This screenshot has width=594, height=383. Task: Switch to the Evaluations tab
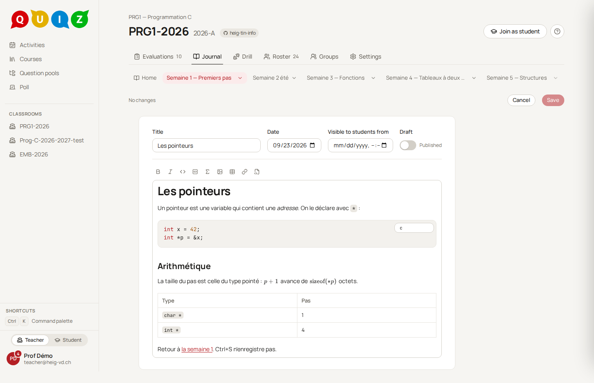click(158, 57)
